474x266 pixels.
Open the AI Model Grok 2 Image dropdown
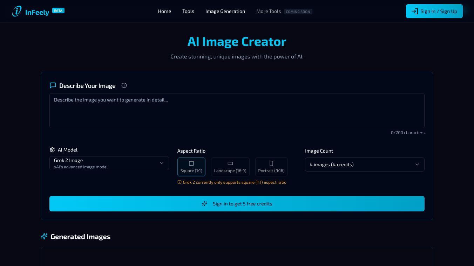click(x=109, y=163)
